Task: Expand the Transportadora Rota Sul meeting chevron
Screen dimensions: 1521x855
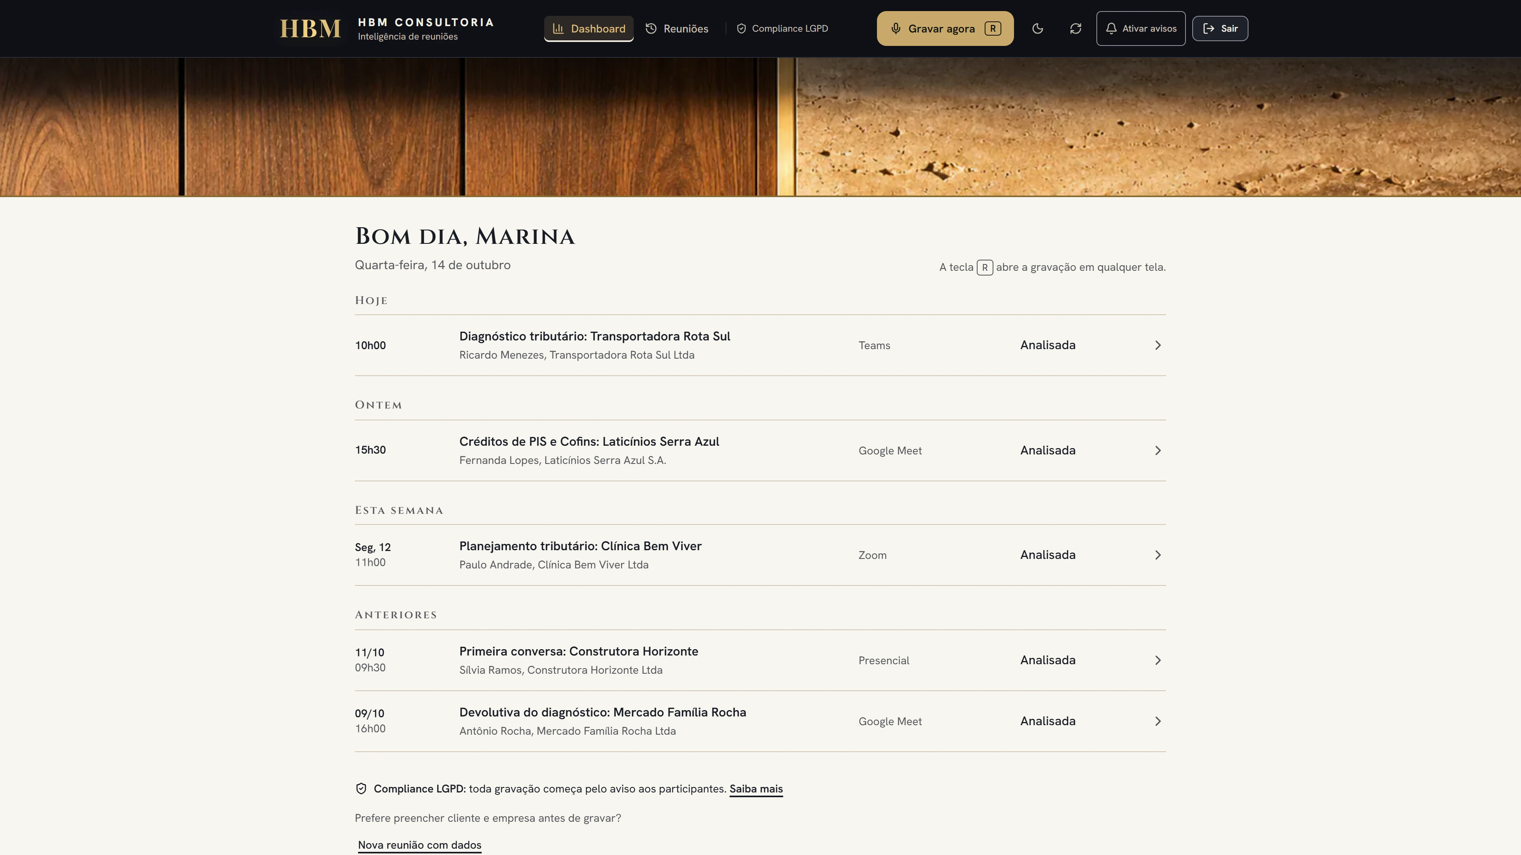Action: (x=1157, y=345)
